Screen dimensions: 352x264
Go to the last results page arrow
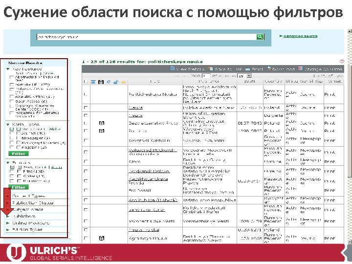pyautogui.click(x=233, y=76)
